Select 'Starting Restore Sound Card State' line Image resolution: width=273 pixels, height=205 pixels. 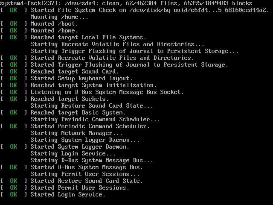[92, 105]
